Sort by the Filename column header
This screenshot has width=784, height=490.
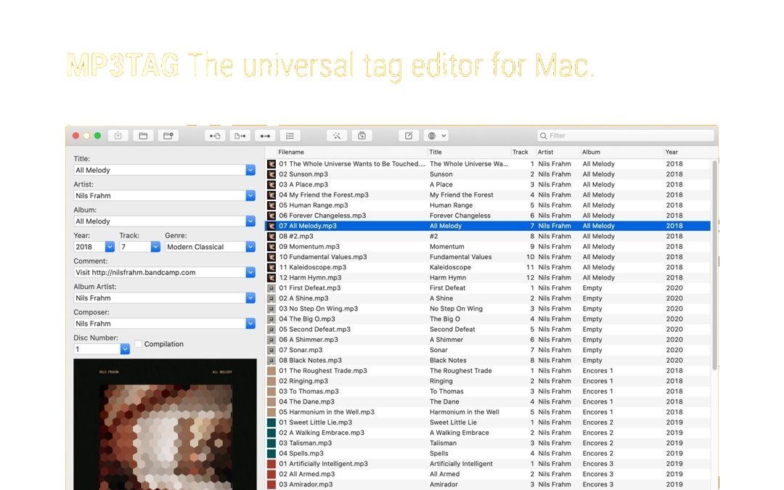pyautogui.click(x=291, y=152)
